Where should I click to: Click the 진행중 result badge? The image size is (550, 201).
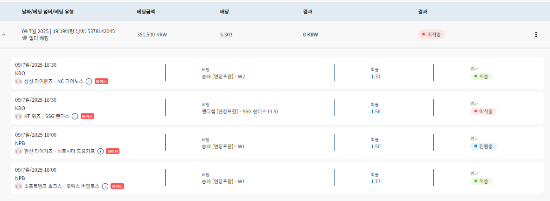click(x=483, y=146)
